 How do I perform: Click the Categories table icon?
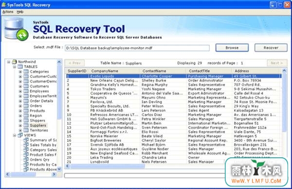26,72
